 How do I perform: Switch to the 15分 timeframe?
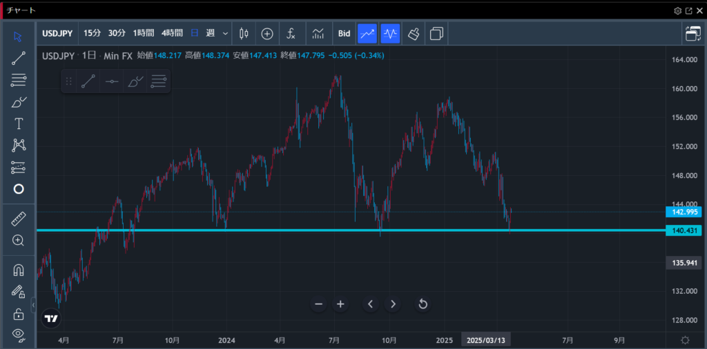coord(92,33)
